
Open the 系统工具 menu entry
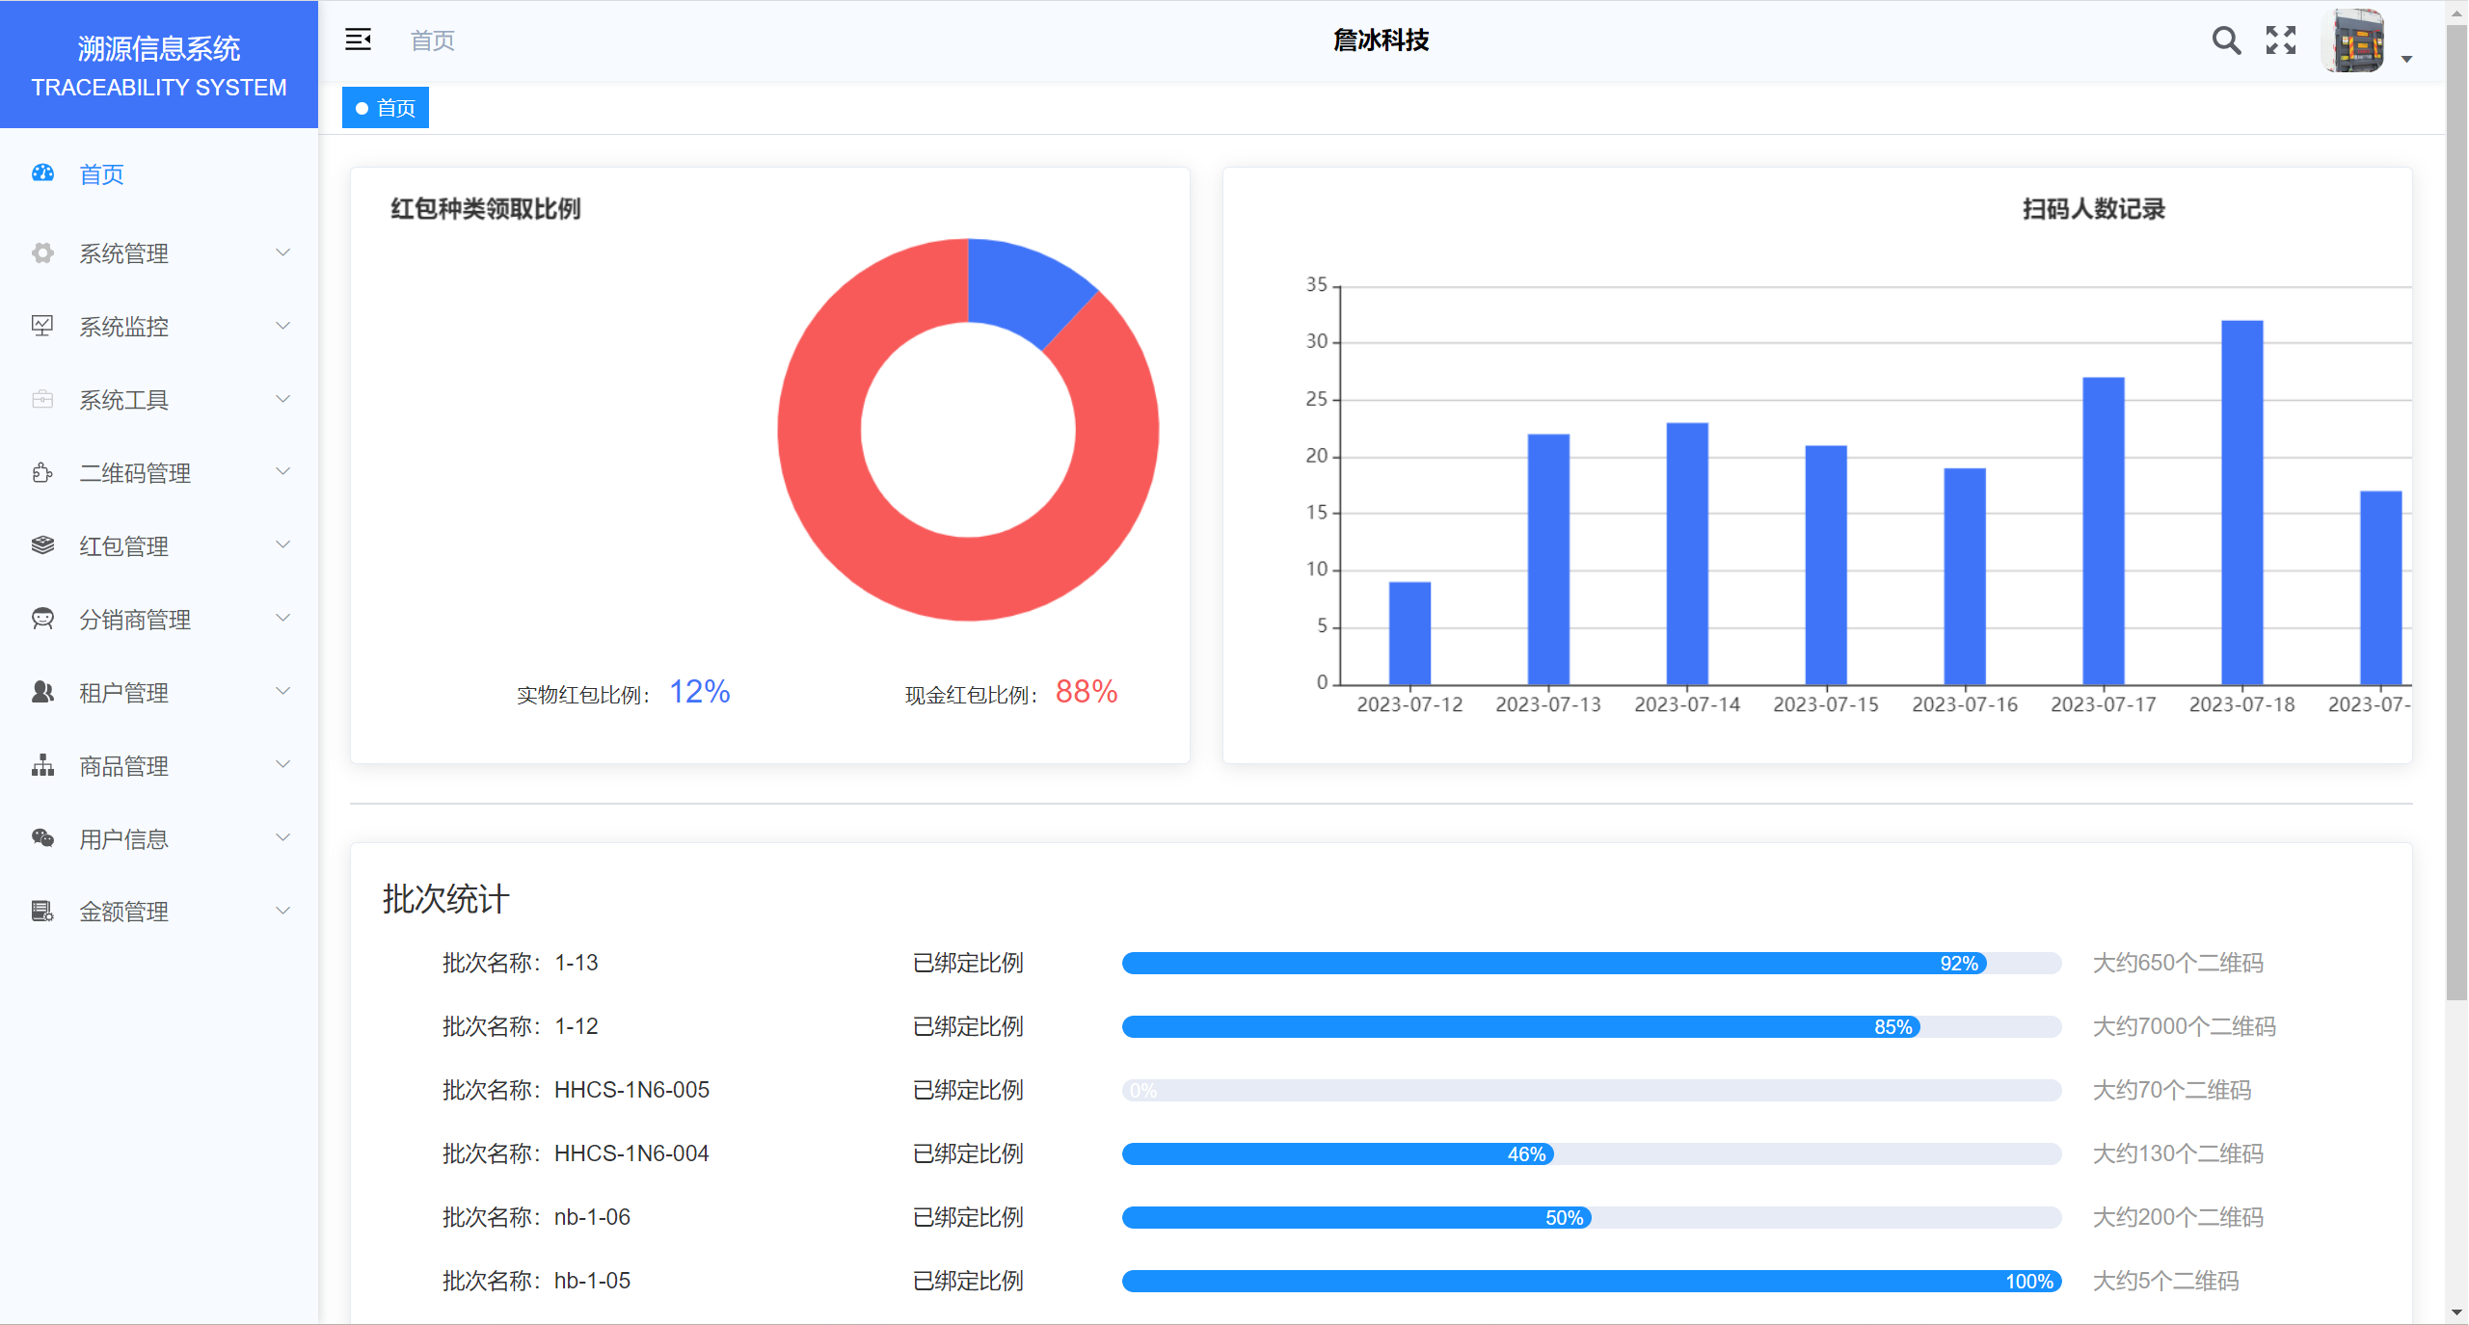click(x=123, y=399)
